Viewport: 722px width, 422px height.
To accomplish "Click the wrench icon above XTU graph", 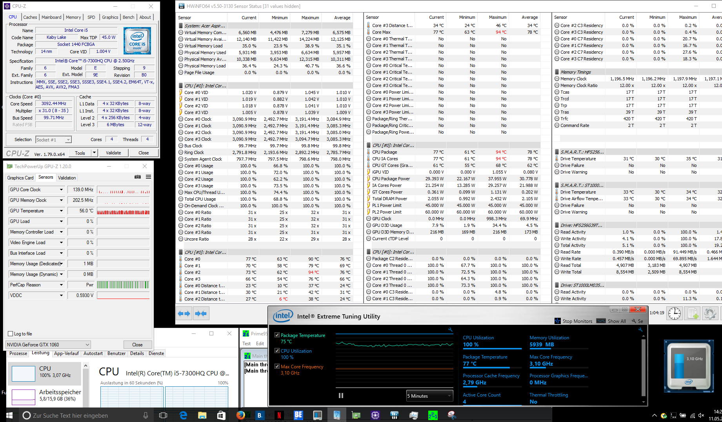I will coord(450,330).
